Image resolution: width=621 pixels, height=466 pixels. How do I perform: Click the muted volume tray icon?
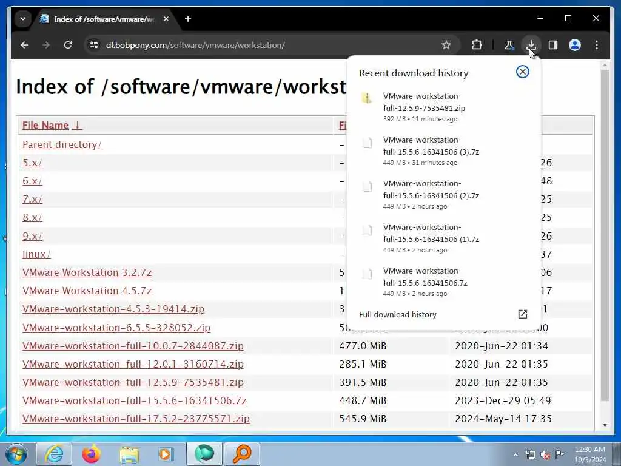(x=545, y=455)
